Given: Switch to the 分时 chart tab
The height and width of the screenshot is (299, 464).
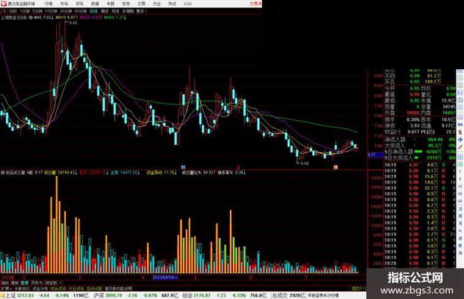Looking at the screenshot, I should 13,11.
